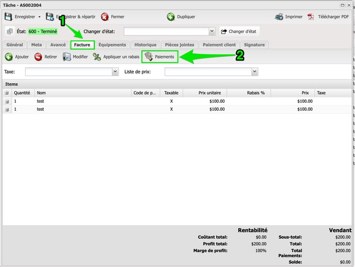Viewport: 355px width, 267px height.
Task: Download PDF via Télécharger PDF icon
Action: (x=312, y=17)
